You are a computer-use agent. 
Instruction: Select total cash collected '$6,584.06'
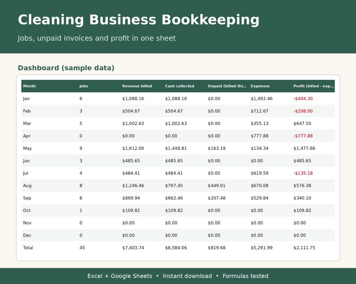point(176,248)
